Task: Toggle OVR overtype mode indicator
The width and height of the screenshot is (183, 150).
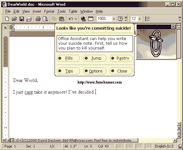Action: coord(148,146)
